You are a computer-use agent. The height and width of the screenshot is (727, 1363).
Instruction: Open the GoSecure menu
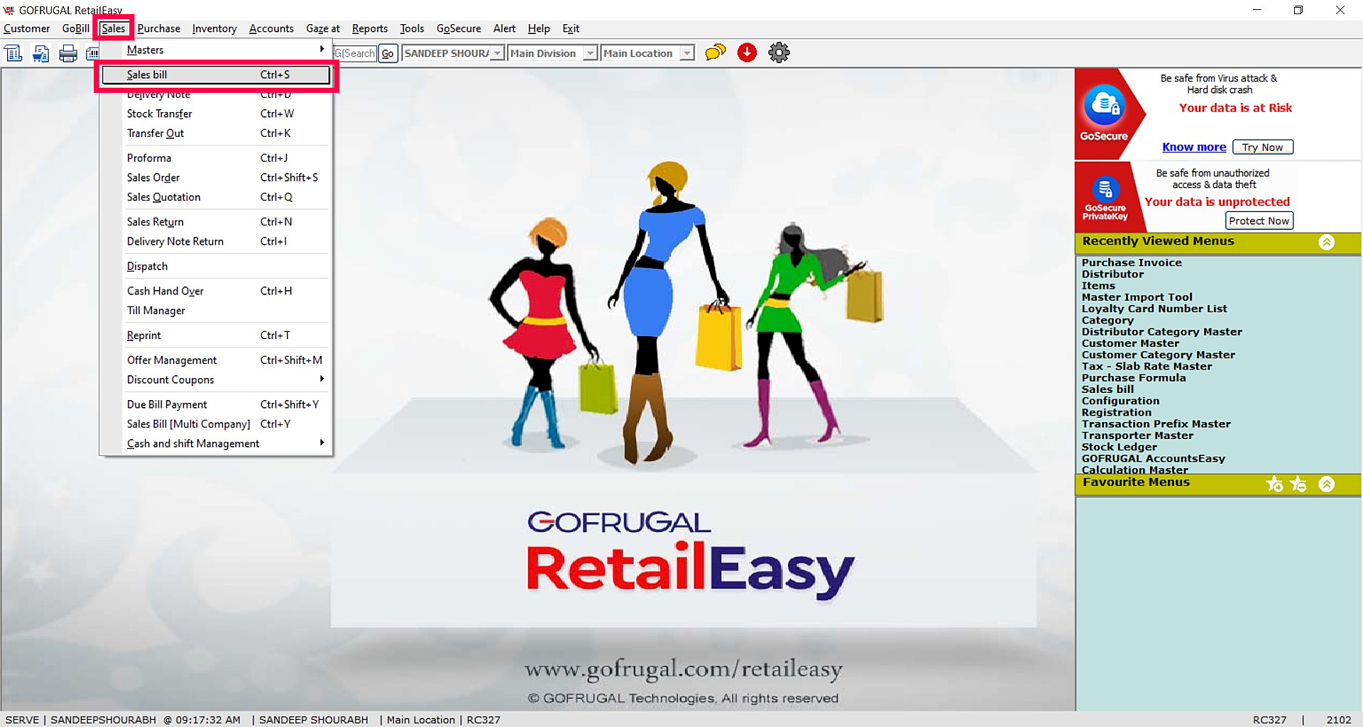tap(459, 28)
